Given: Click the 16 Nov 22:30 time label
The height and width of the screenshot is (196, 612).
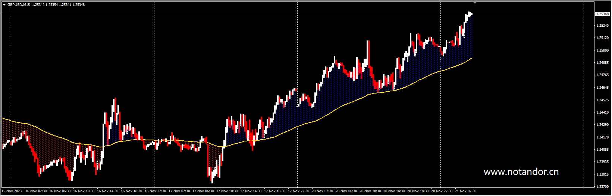Looking at the screenshot, I should coord(156,192).
